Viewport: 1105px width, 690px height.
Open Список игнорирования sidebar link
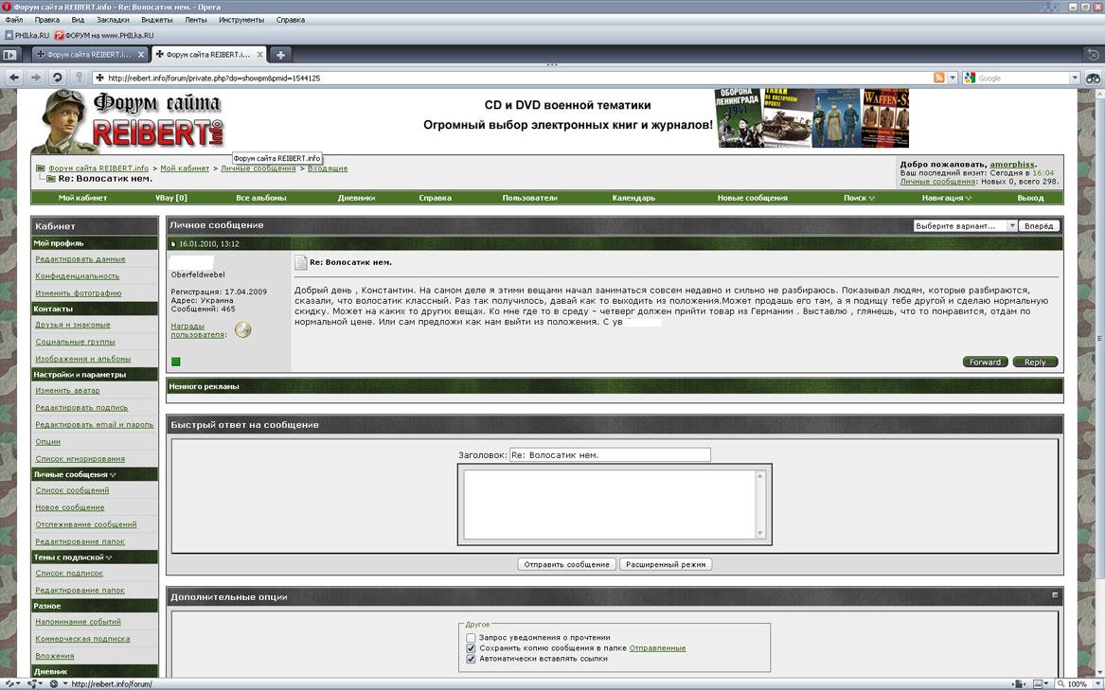tap(80, 459)
